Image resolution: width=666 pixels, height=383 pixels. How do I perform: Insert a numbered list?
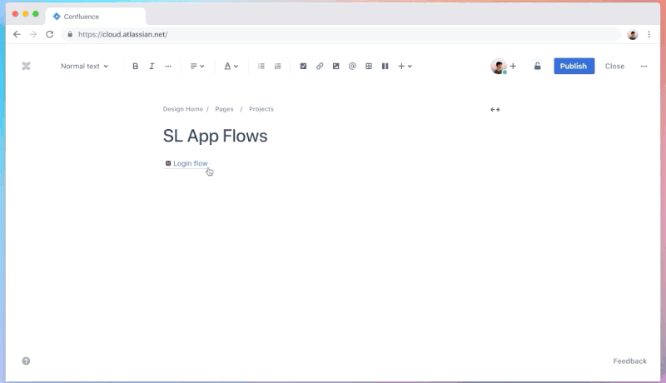point(278,67)
